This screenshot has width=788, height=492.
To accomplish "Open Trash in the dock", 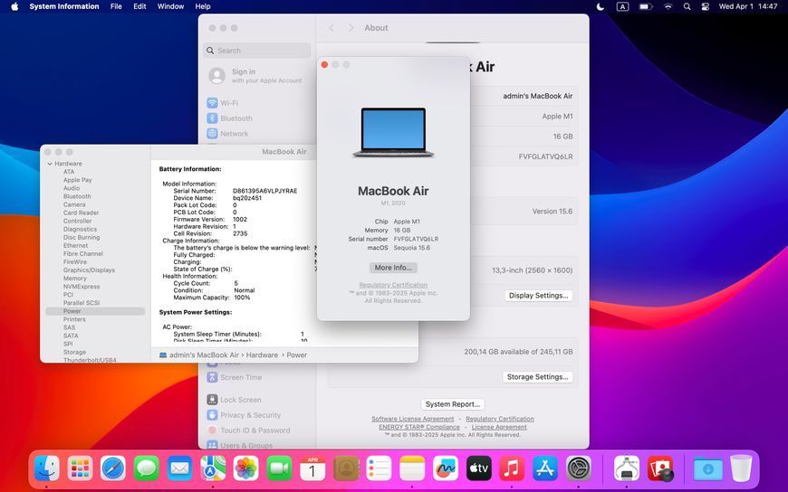I will point(741,468).
